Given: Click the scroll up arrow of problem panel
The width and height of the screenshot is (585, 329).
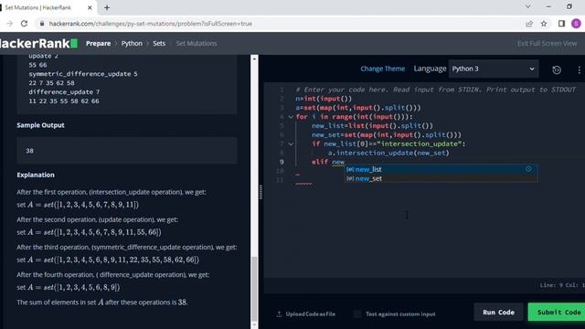Looking at the screenshot, I should (x=254, y=58).
